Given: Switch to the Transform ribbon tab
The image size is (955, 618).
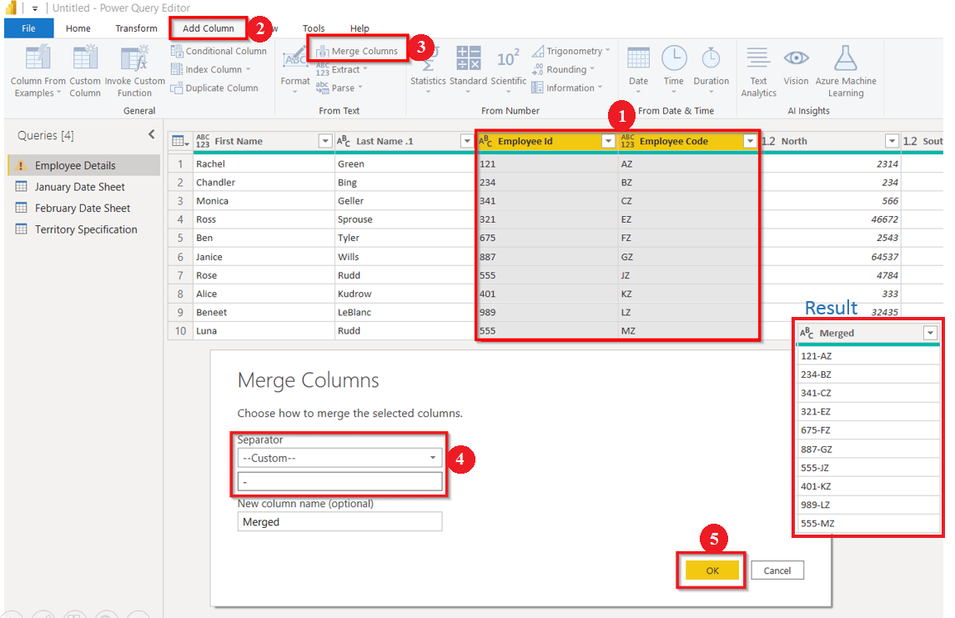Looking at the screenshot, I should click(x=135, y=28).
